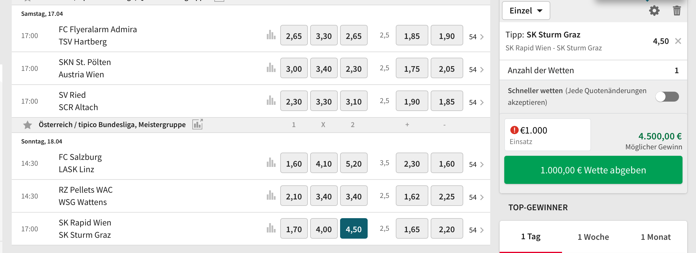This screenshot has width=696, height=253.
Task: Open statistics icon for FC Salzburg match
Action: coord(271,163)
